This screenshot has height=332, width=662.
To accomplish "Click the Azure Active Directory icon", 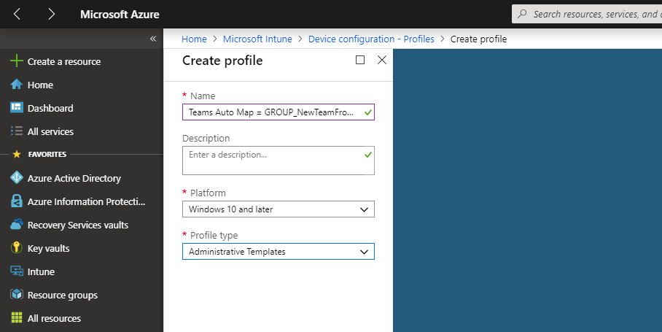I will (17, 178).
